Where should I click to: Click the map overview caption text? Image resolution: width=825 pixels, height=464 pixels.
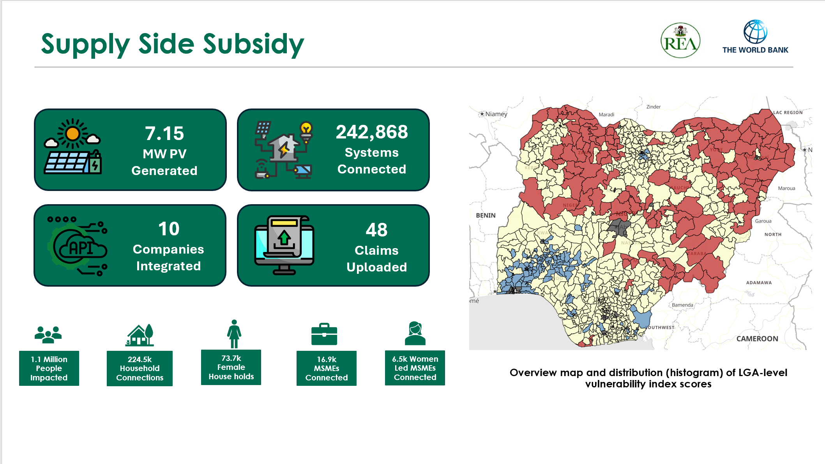pos(648,378)
